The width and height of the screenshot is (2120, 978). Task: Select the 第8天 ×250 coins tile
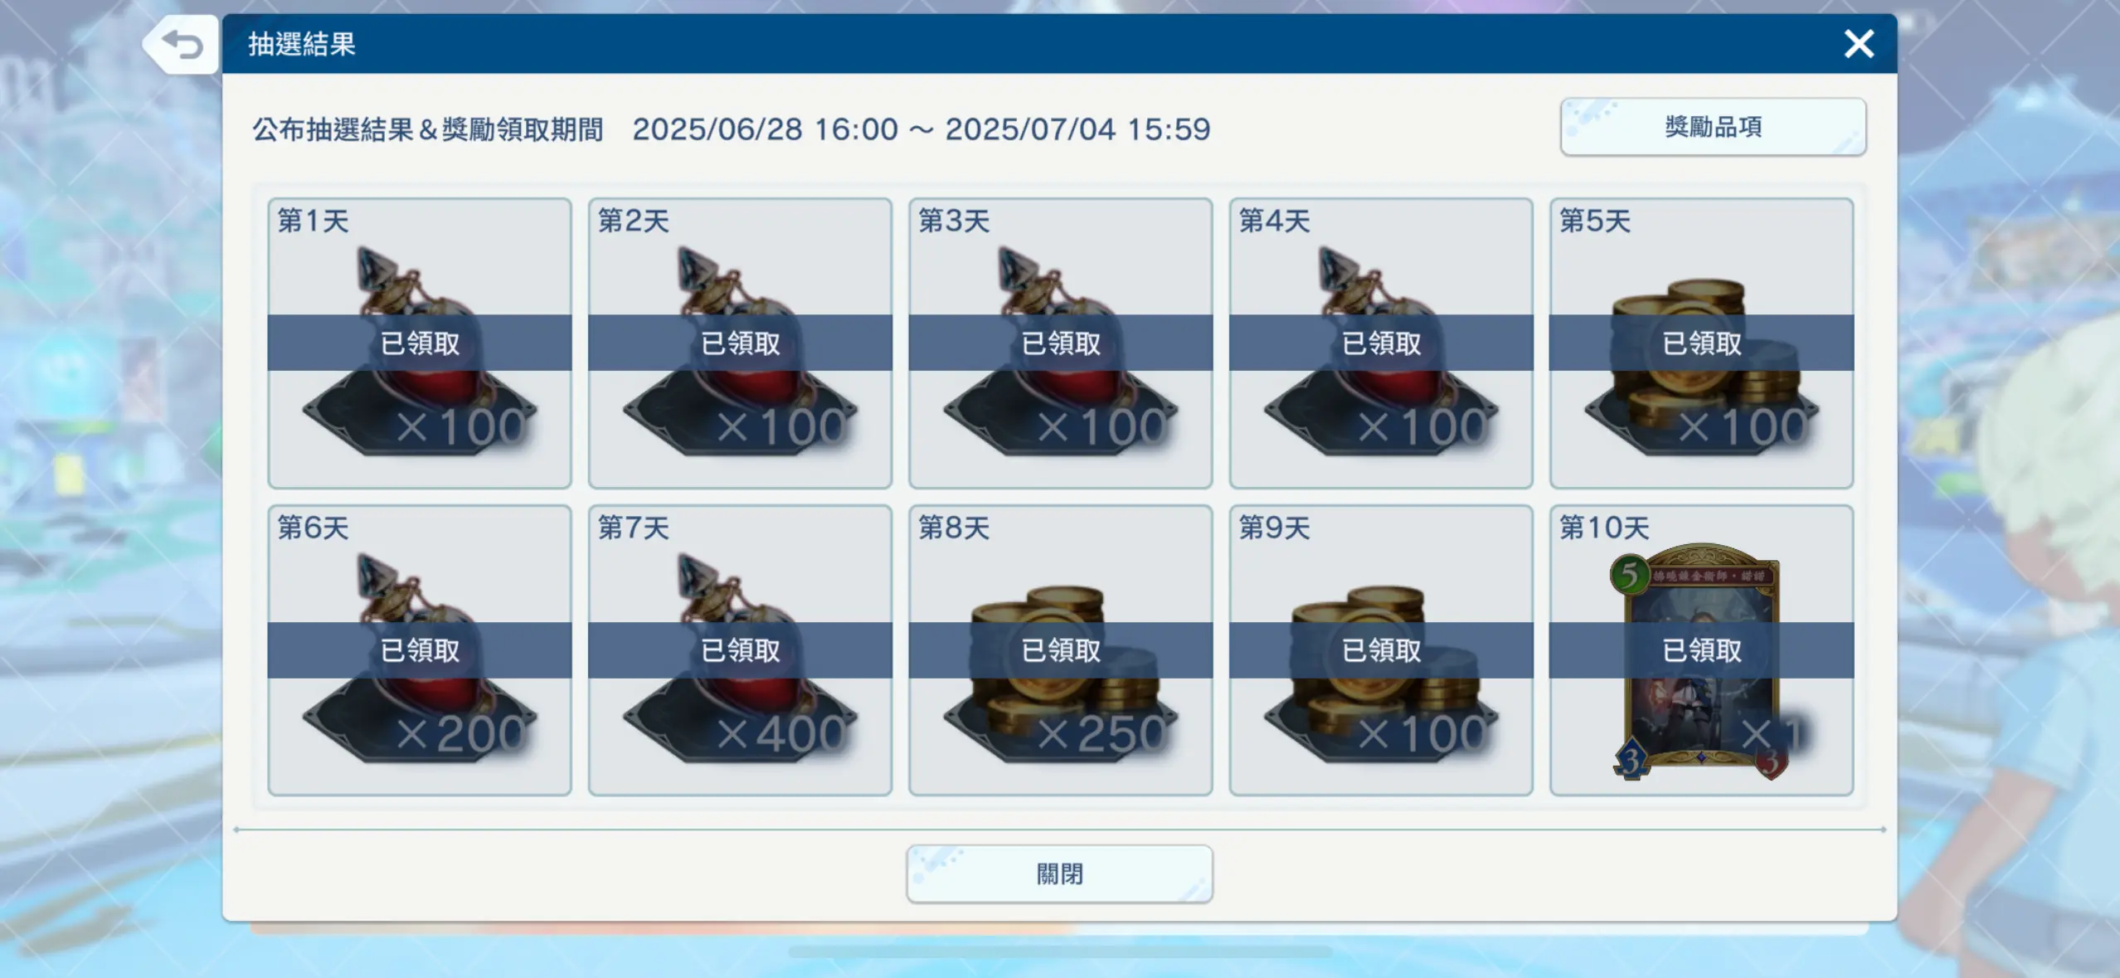(1060, 650)
